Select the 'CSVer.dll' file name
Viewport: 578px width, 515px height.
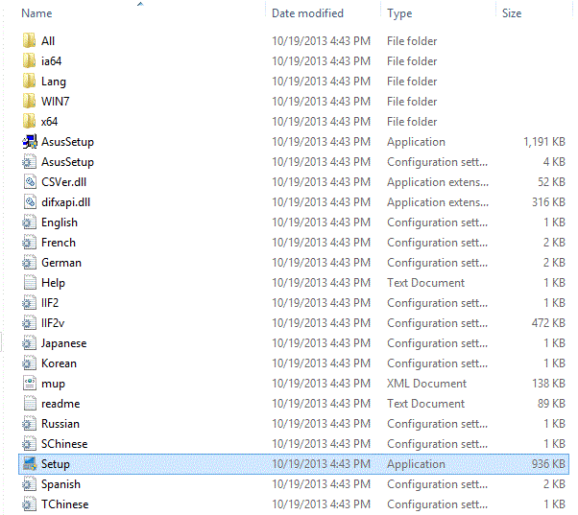[63, 182]
